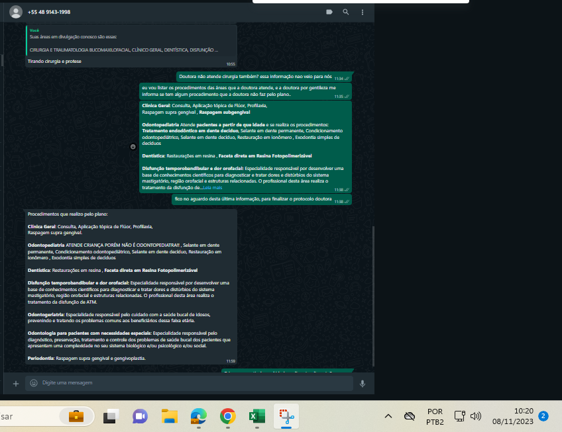Open search in conversation magnifier icon

coord(345,12)
